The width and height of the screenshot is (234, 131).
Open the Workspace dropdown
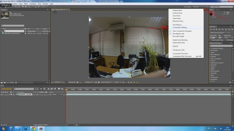coord(200,7)
